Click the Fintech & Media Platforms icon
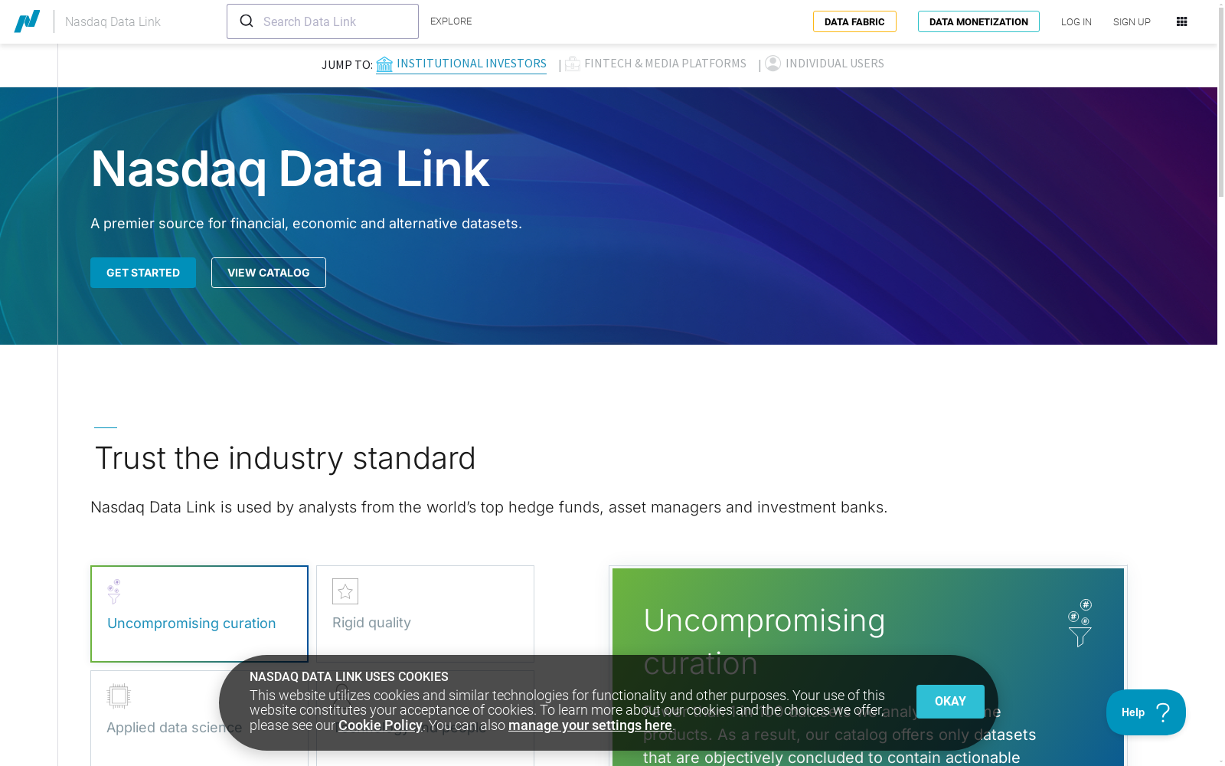The height and width of the screenshot is (766, 1225). [x=573, y=64]
